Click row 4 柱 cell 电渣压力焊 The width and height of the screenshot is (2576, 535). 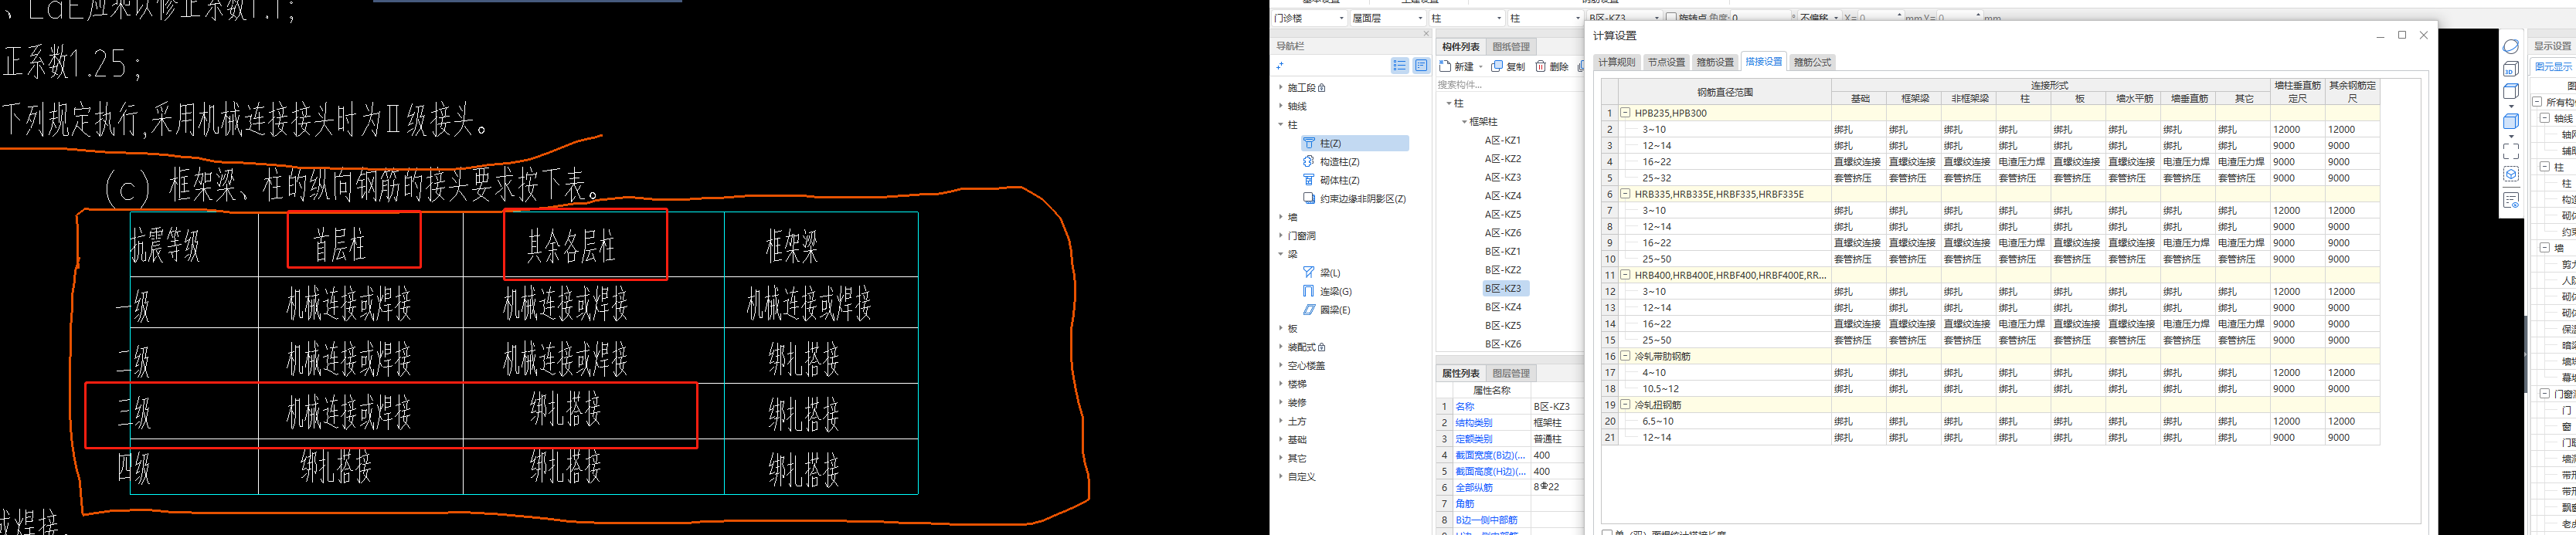coord(2022,162)
